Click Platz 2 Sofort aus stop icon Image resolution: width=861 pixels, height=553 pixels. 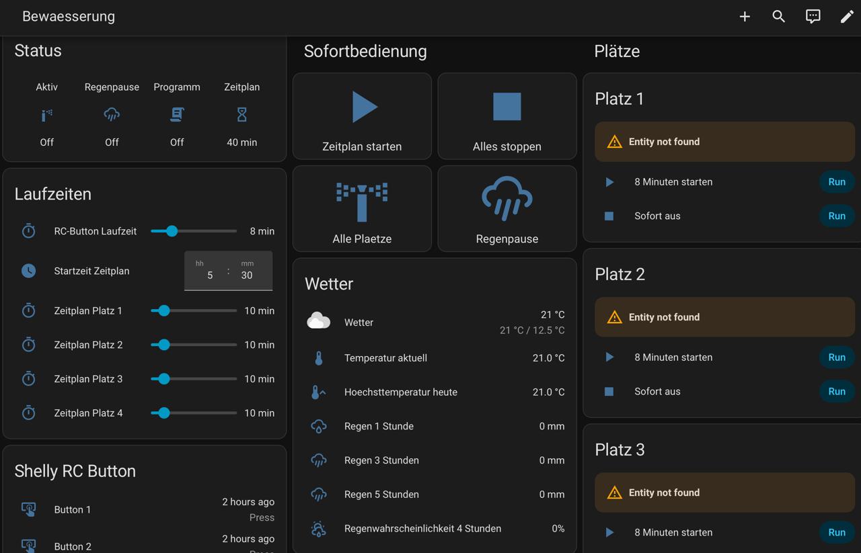609,392
